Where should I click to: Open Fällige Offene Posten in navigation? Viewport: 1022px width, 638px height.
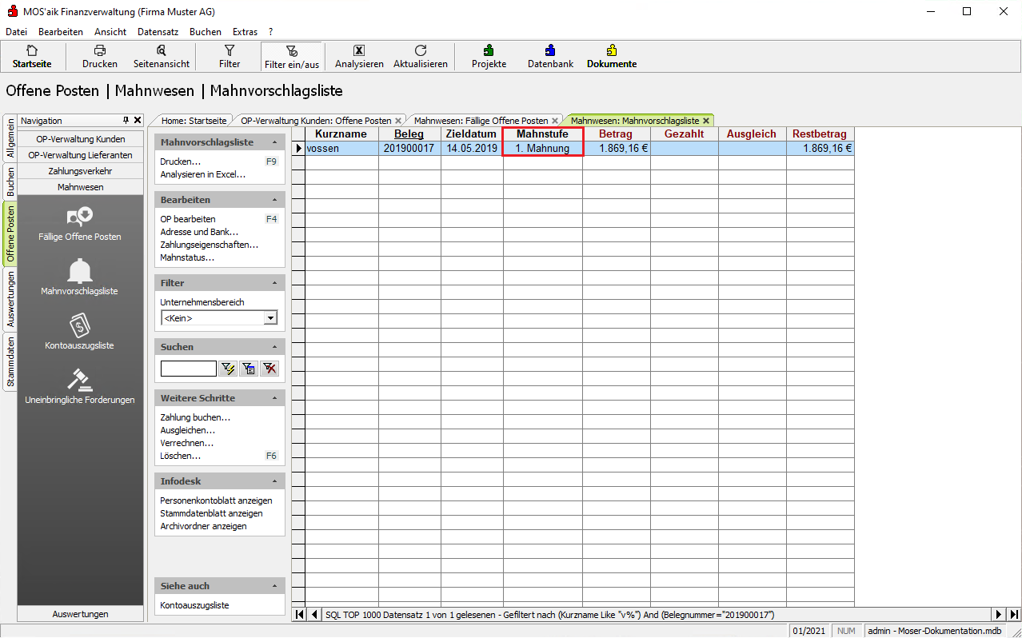pyautogui.click(x=80, y=222)
